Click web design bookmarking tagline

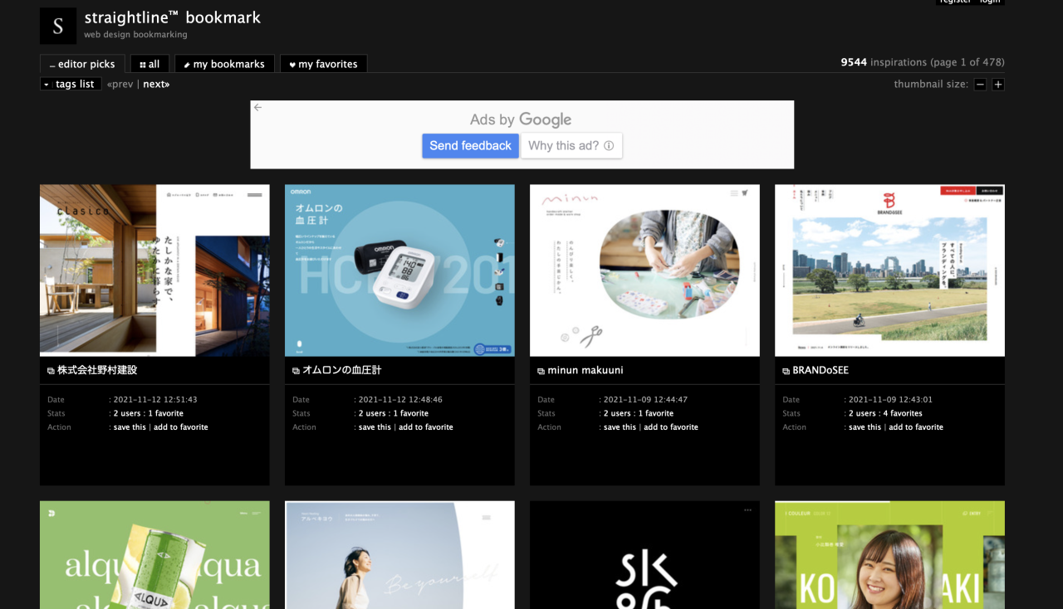pos(135,35)
